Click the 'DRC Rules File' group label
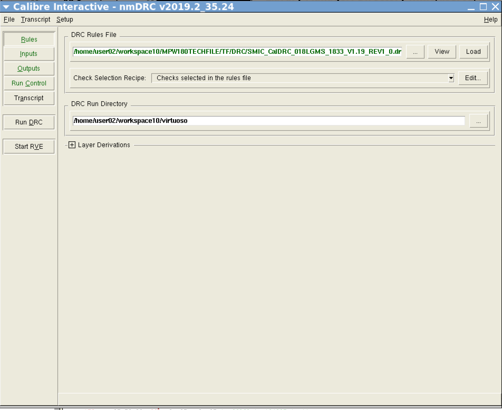The image size is (502, 410). pyautogui.click(x=94, y=35)
